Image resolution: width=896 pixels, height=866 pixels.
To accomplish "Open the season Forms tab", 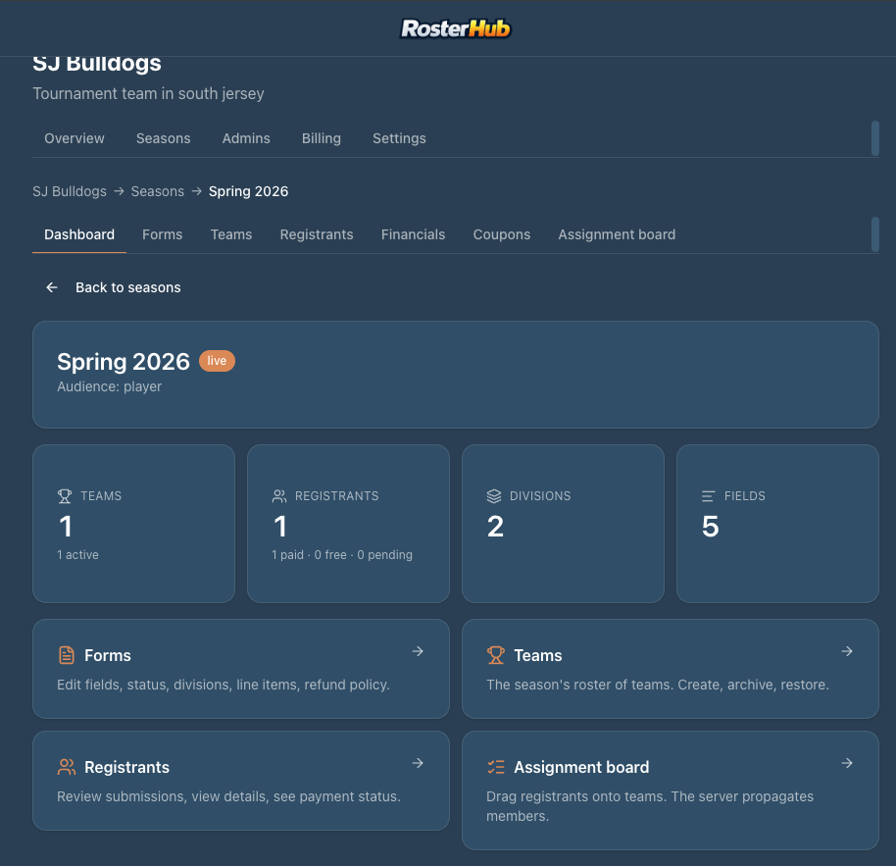I will [x=163, y=234].
